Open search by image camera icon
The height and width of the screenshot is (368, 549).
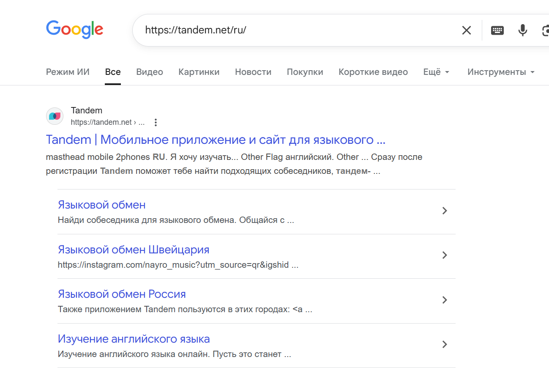coord(545,30)
